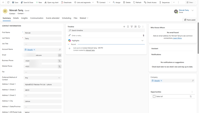
Task: Click the First Name field
Action: point(43,33)
